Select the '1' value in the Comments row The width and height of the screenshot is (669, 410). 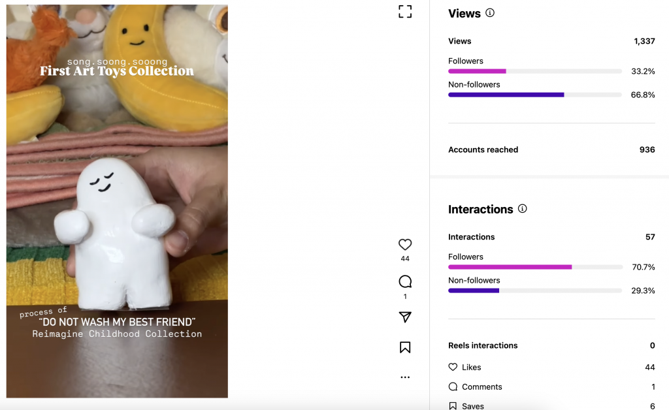pyautogui.click(x=653, y=386)
